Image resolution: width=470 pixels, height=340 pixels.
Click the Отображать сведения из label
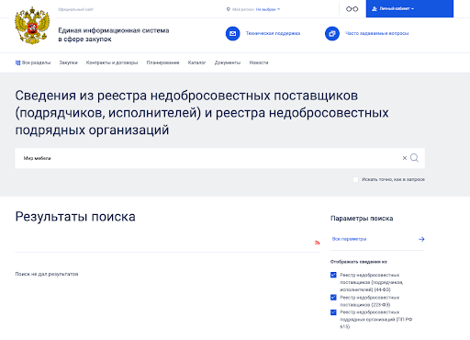tap(359, 262)
